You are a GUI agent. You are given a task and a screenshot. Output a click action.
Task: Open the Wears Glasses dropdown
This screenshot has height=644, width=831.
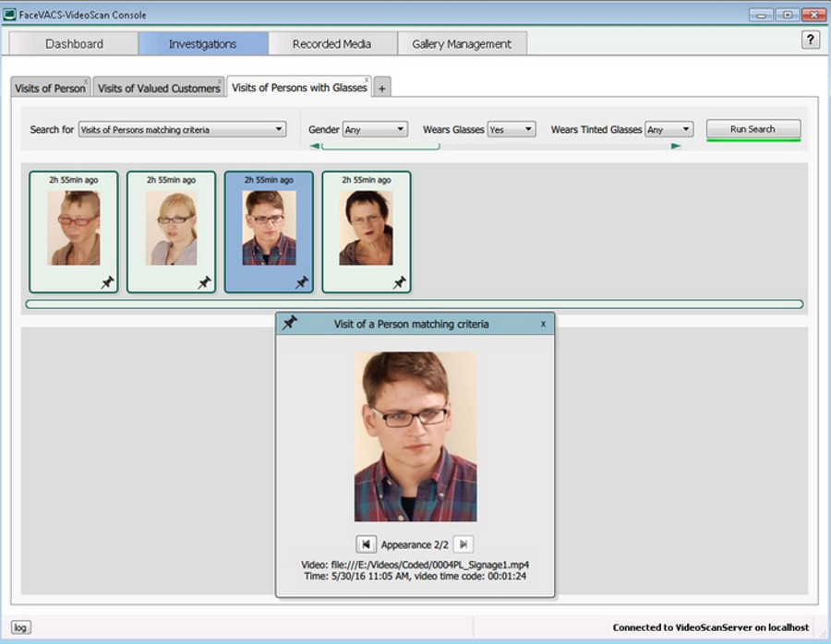[512, 130]
